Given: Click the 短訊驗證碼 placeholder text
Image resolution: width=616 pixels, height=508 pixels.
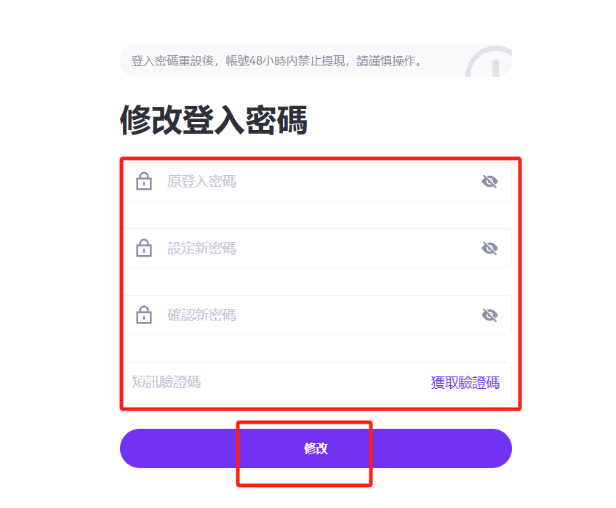Looking at the screenshot, I should click(x=166, y=382).
